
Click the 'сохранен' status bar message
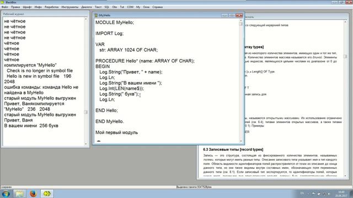pos(6,187)
